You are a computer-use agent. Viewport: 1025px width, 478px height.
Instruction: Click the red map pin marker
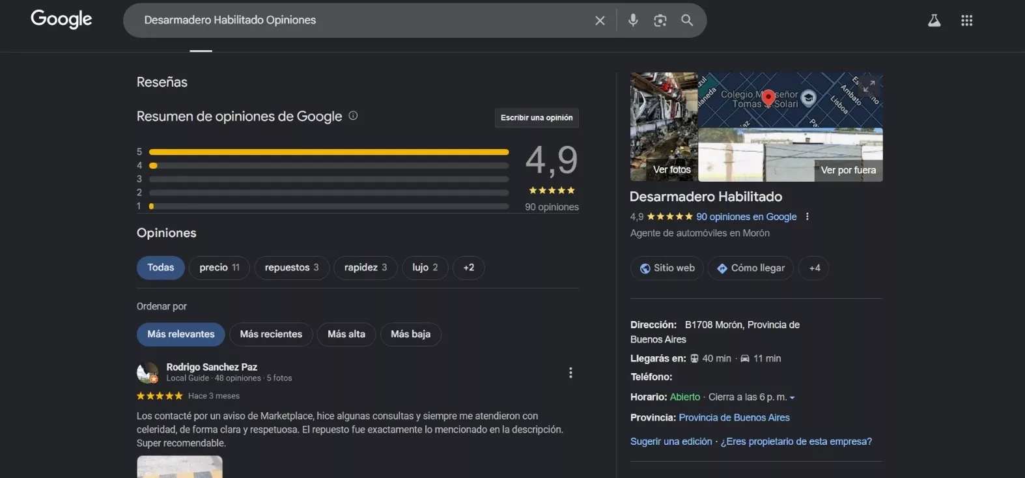[768, 98]
